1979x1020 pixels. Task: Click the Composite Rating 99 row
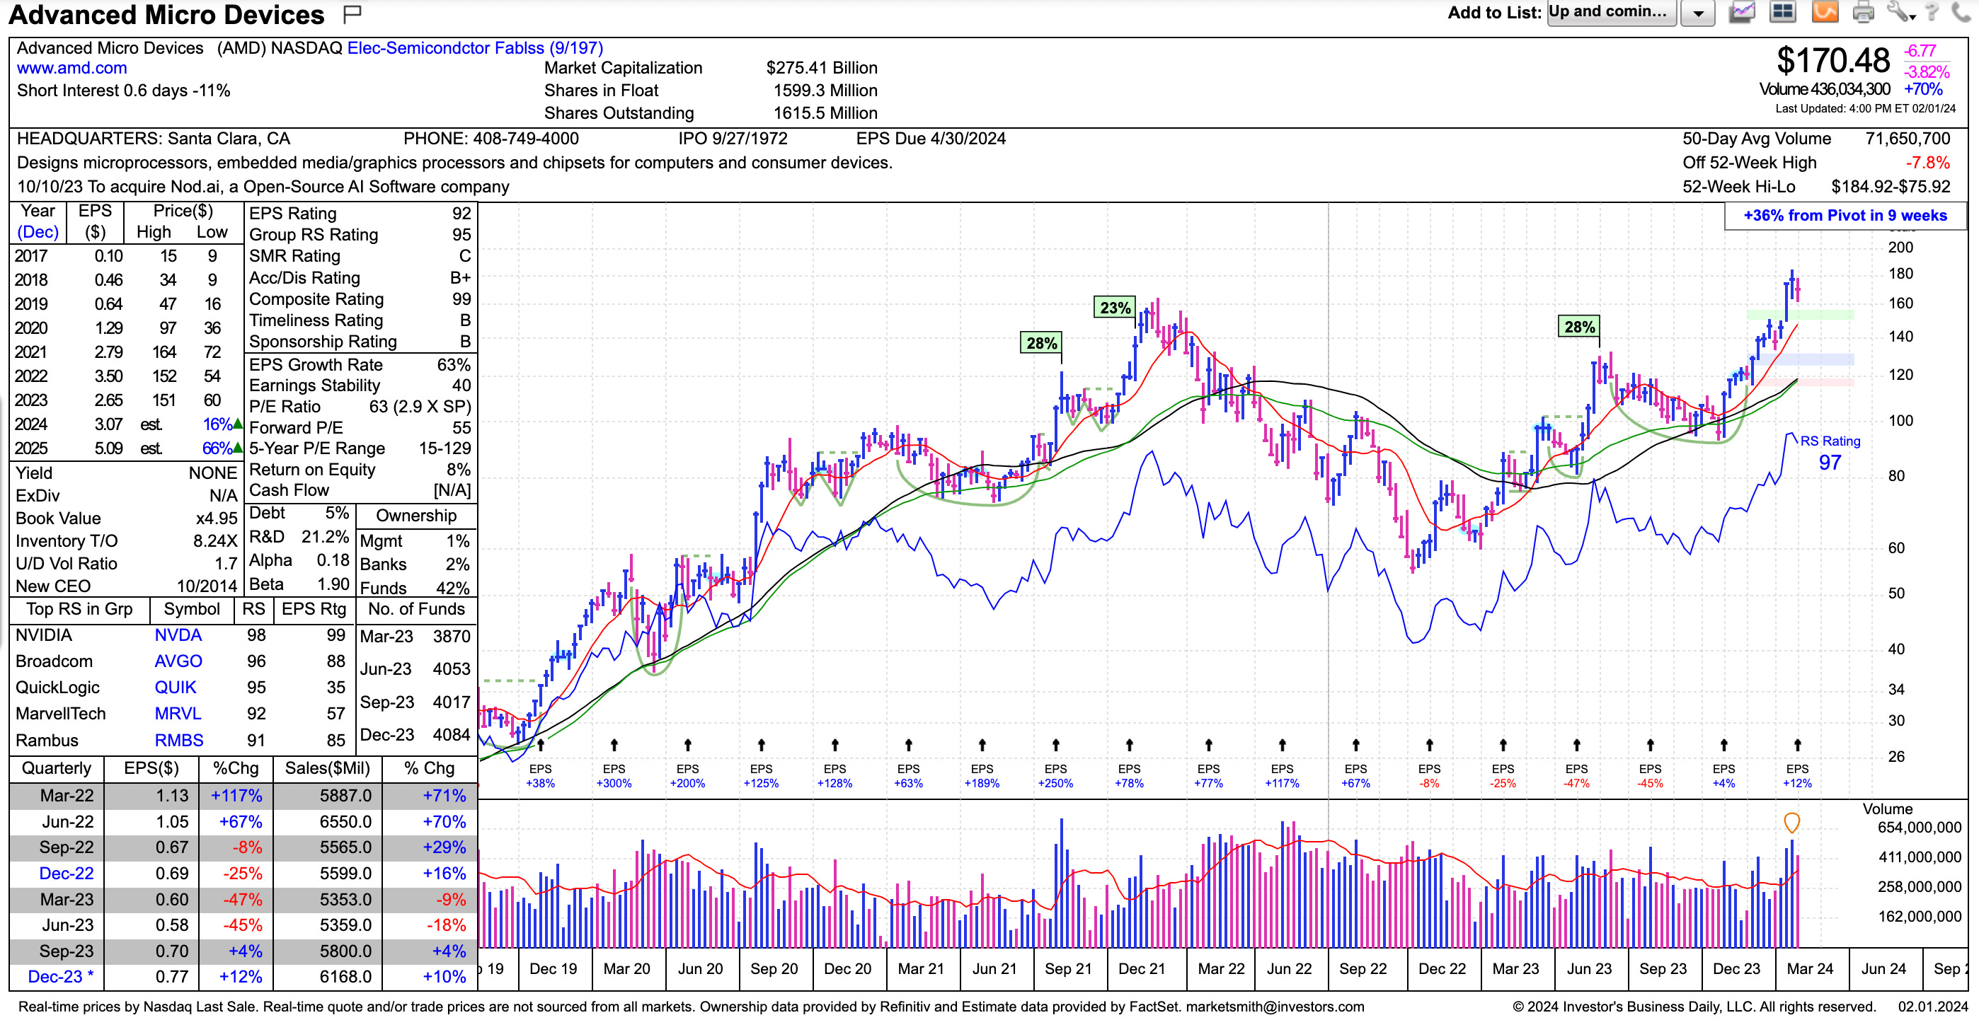coord(360,299)
